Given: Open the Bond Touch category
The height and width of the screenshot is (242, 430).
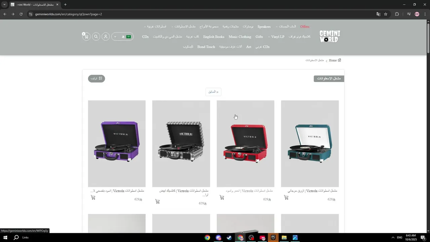Looking at the screenshot, I should tap(206, 47).
